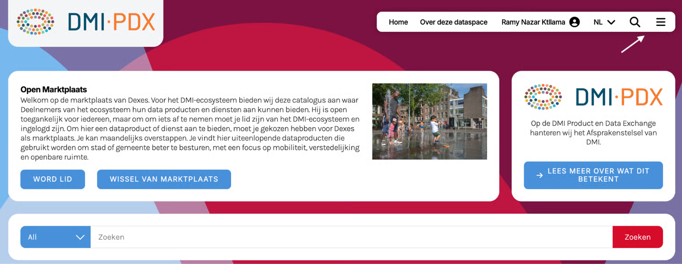The height and width of the screenshot is (264, 682).
Task: Click the DMI·PDX wordmark in the header
Action: (111, 22)
